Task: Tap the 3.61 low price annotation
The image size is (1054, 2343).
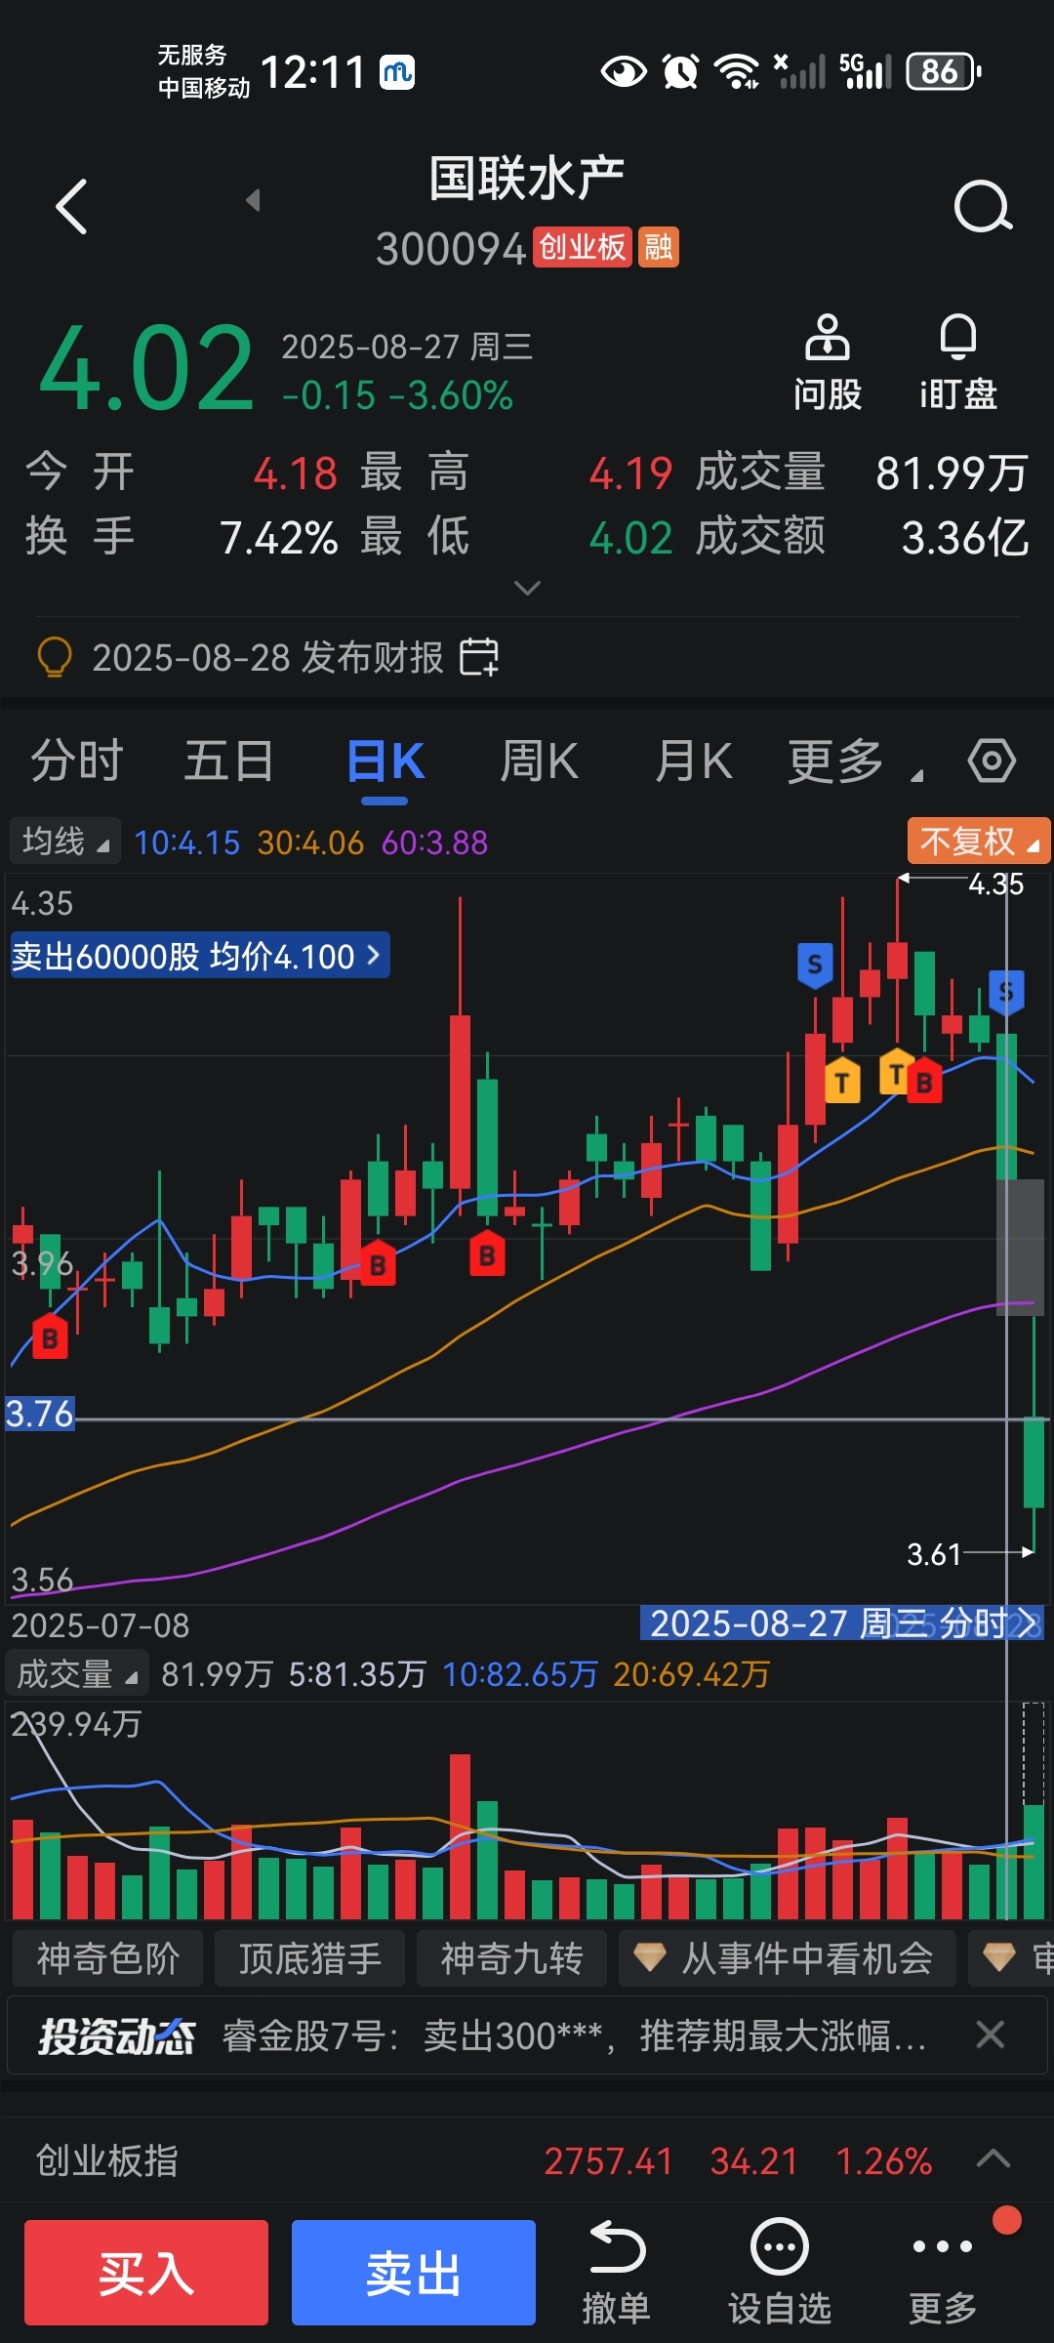Action: click(x=934, y=1554)
